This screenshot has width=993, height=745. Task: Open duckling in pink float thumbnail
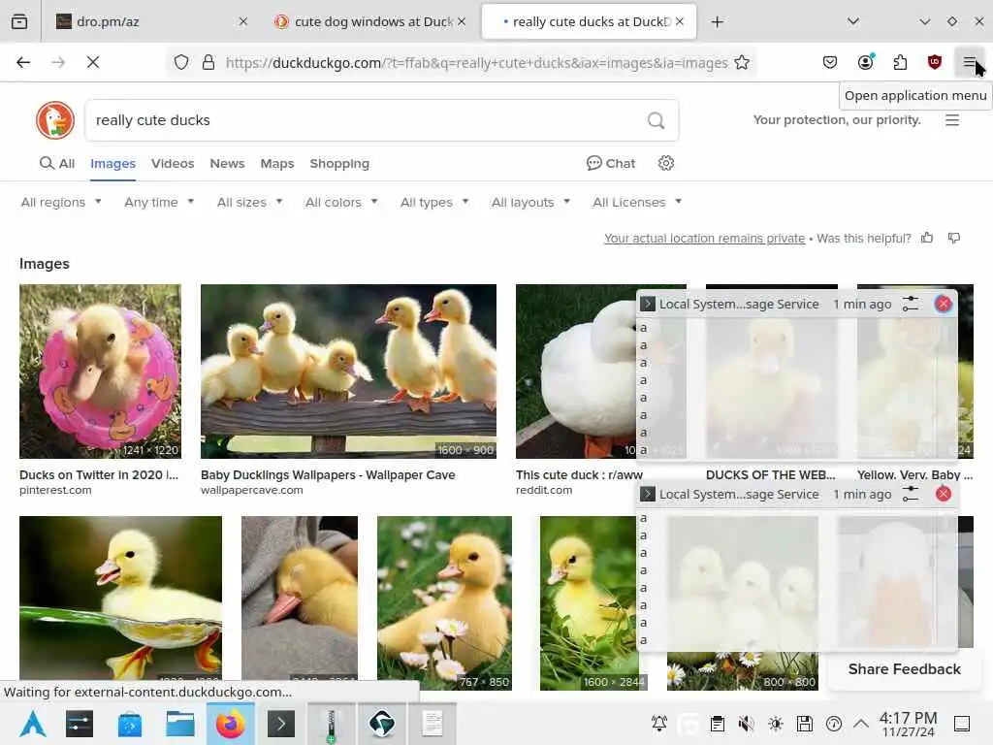pos(100,372)
